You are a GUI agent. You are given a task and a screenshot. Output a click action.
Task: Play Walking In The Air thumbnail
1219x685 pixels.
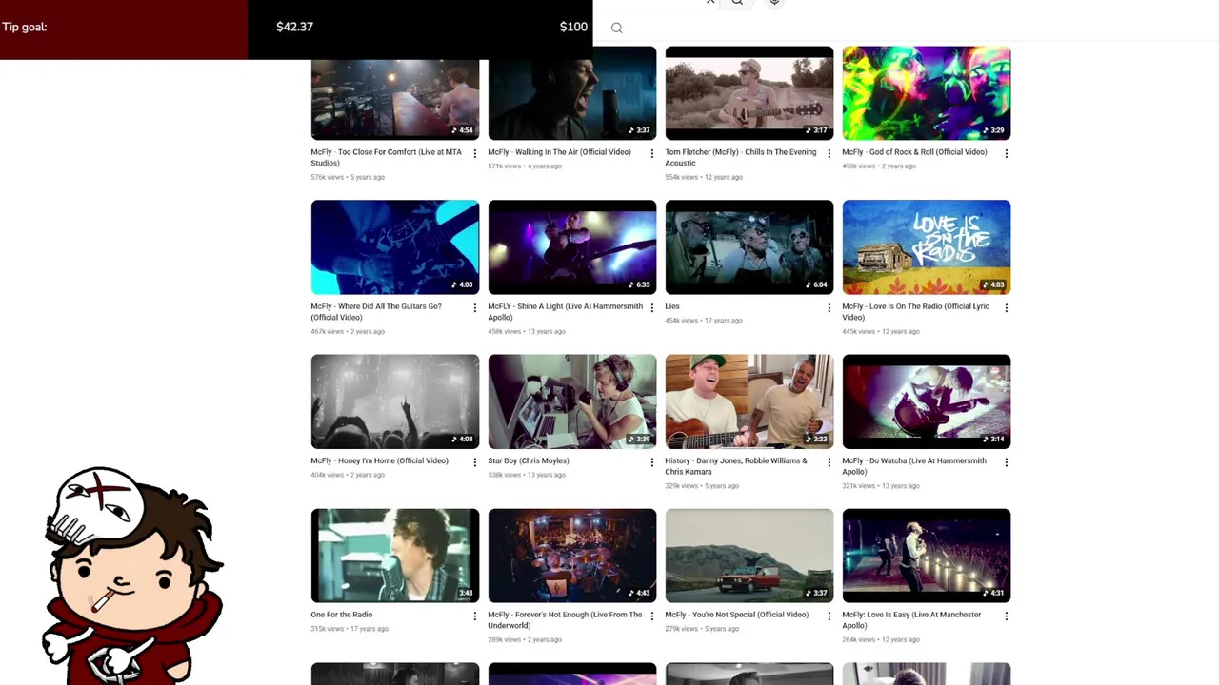coord(572,100)
